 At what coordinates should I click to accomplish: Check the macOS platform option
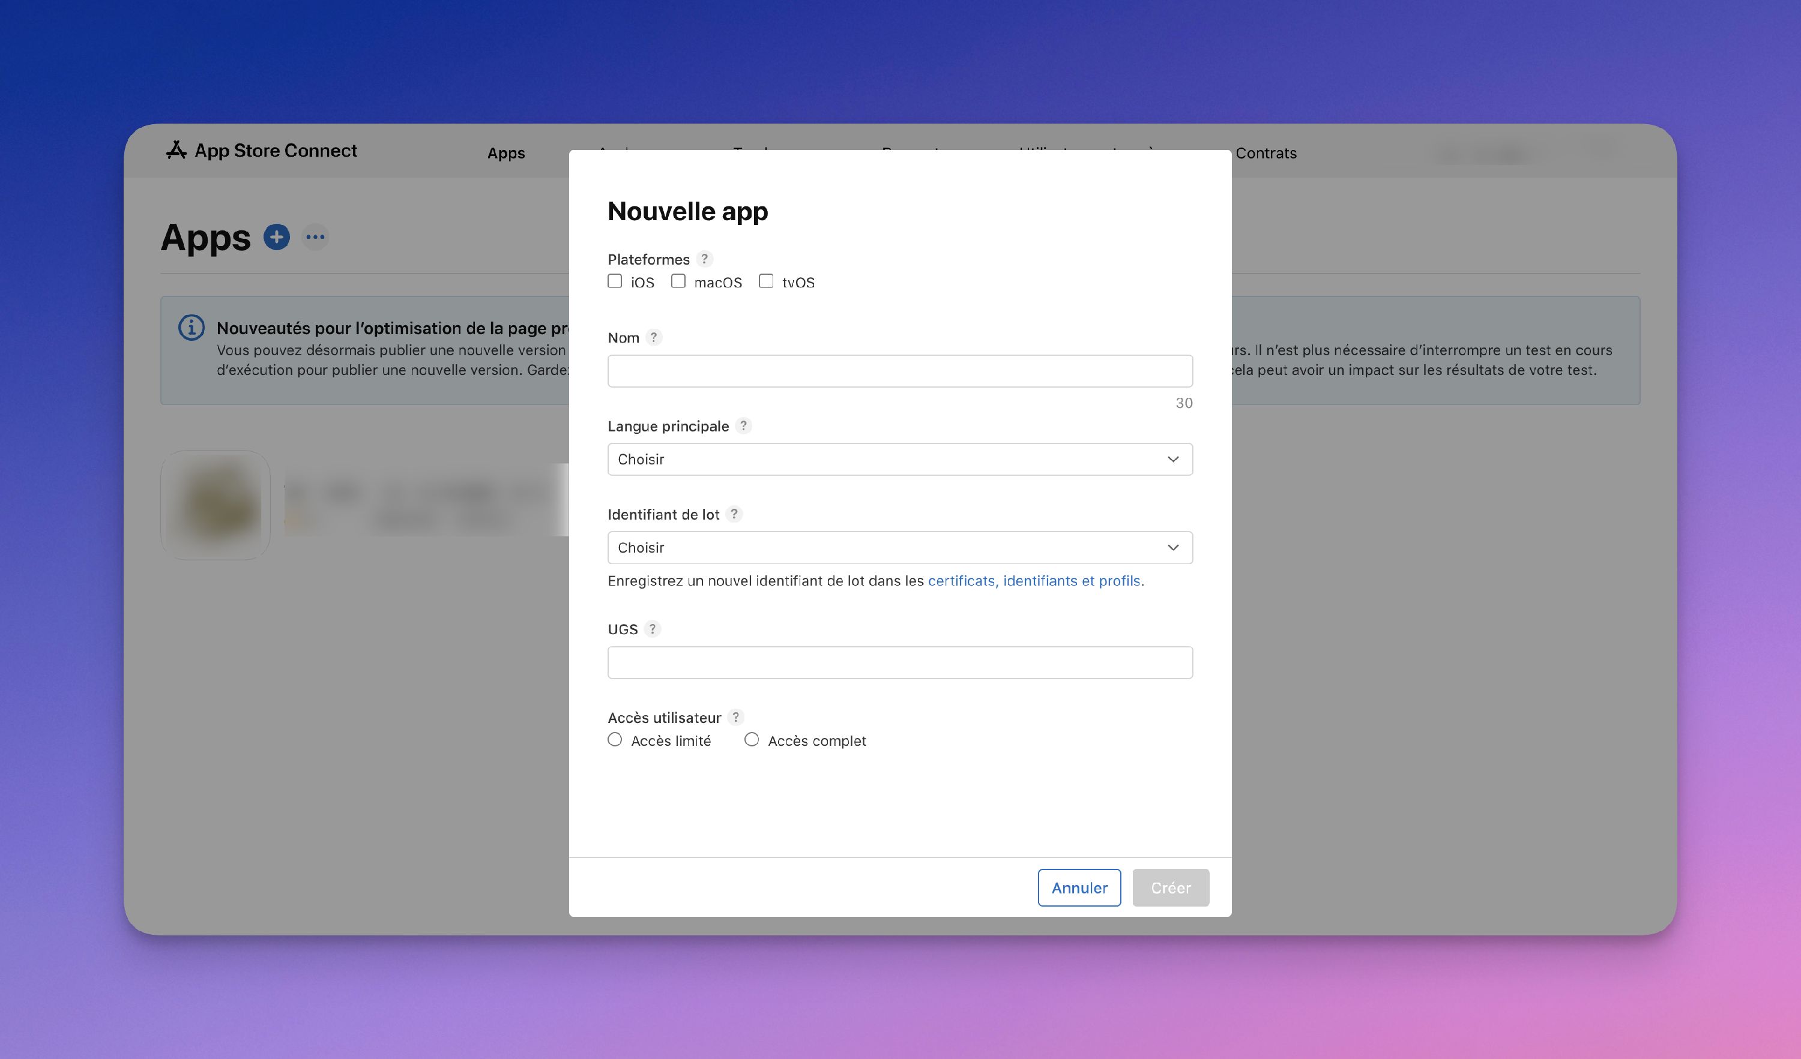coord(678,281)
